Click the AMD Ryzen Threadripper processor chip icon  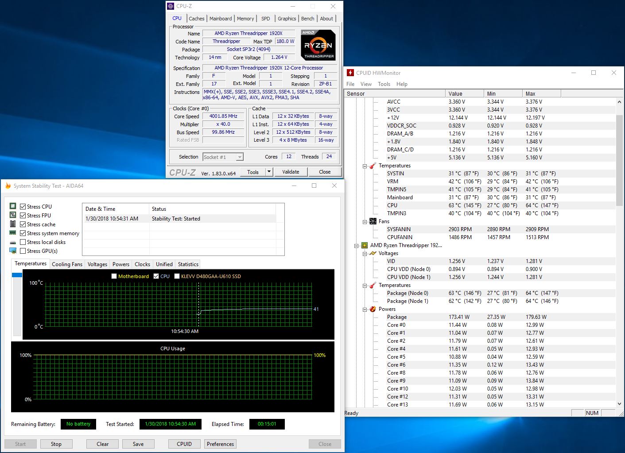pos(364,245)
